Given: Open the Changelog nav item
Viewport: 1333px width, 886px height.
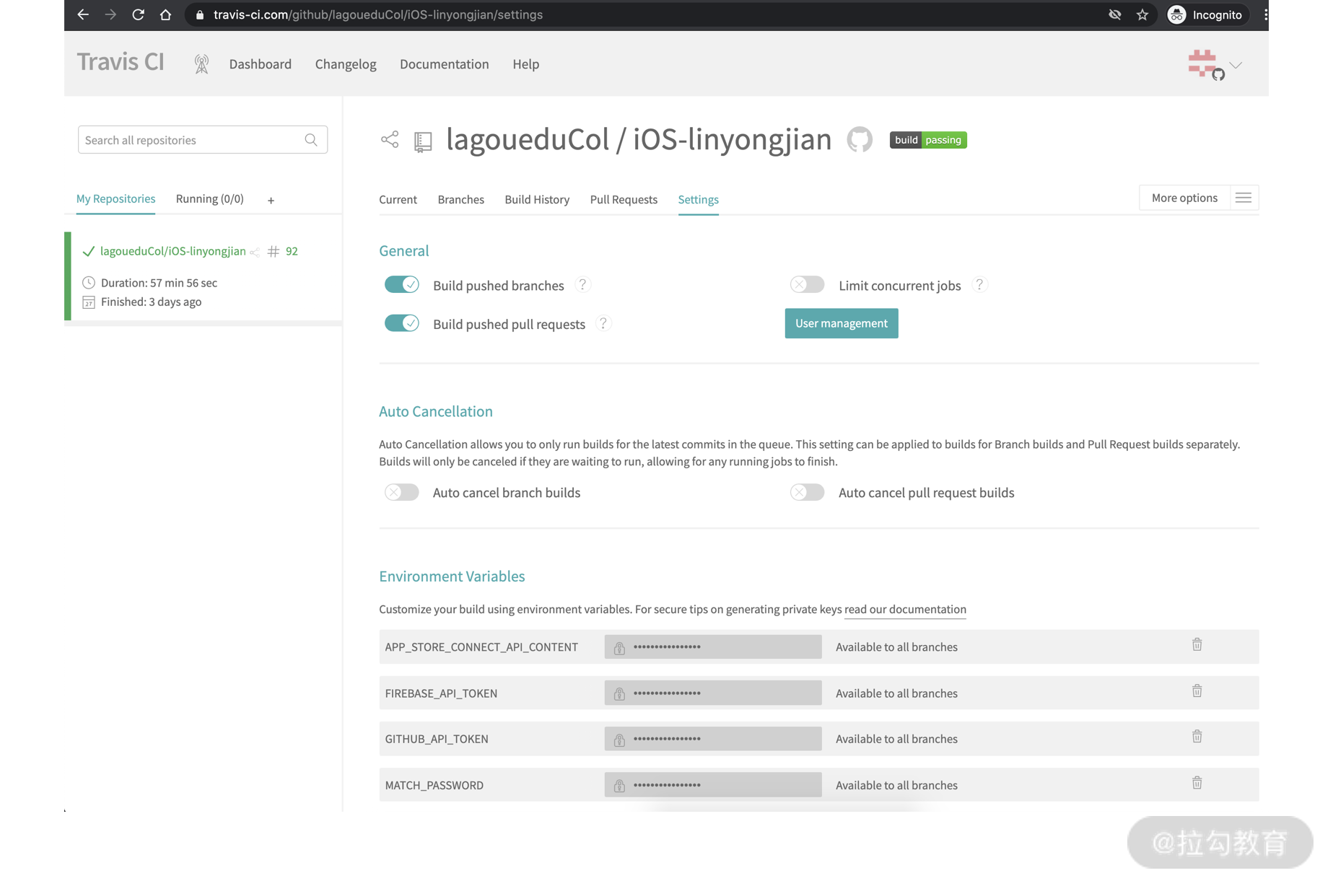Looking at the screenshot, I should pos(346,64).
